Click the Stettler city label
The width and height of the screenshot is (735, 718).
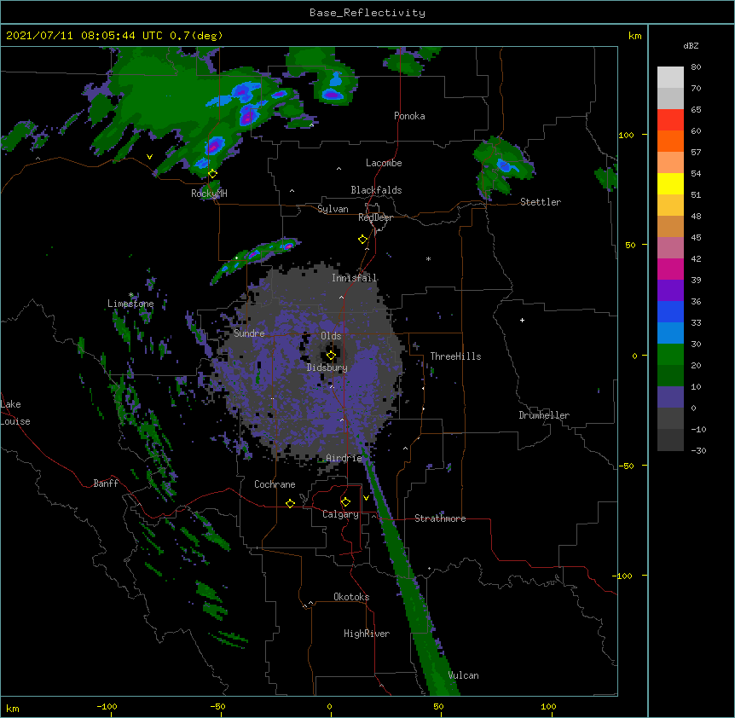[541, 202]
